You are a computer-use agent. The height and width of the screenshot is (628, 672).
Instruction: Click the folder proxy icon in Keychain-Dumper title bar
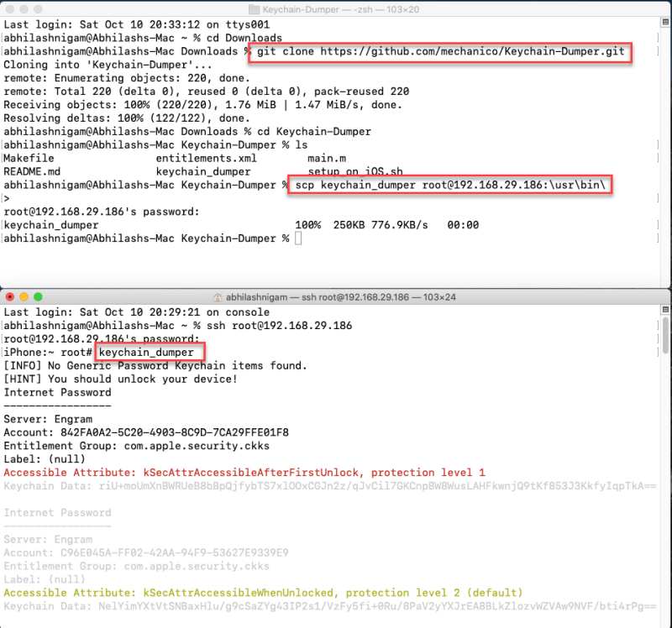coord(255,9)
